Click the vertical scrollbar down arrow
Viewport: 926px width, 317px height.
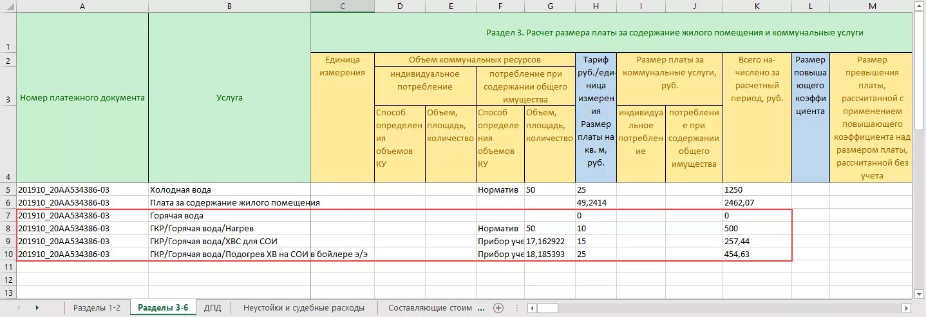pos(919,294)
